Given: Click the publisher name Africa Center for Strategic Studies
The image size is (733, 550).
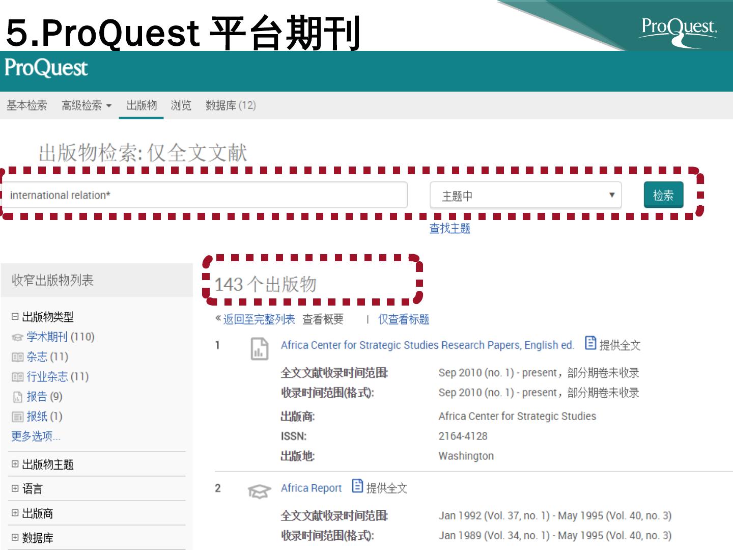Looking at the screenshot, I should (x=517, y=416).
